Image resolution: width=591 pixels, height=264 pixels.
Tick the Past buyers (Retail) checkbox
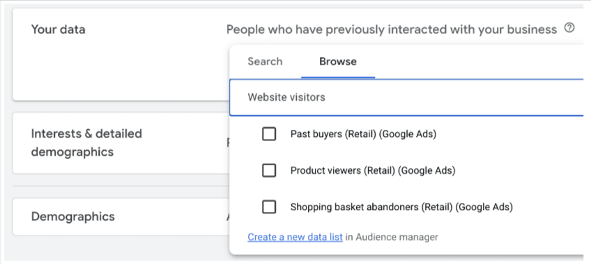click(269, 134)
